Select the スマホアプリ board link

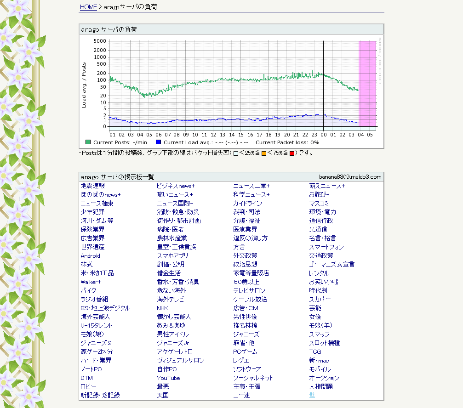pos(172,256)
